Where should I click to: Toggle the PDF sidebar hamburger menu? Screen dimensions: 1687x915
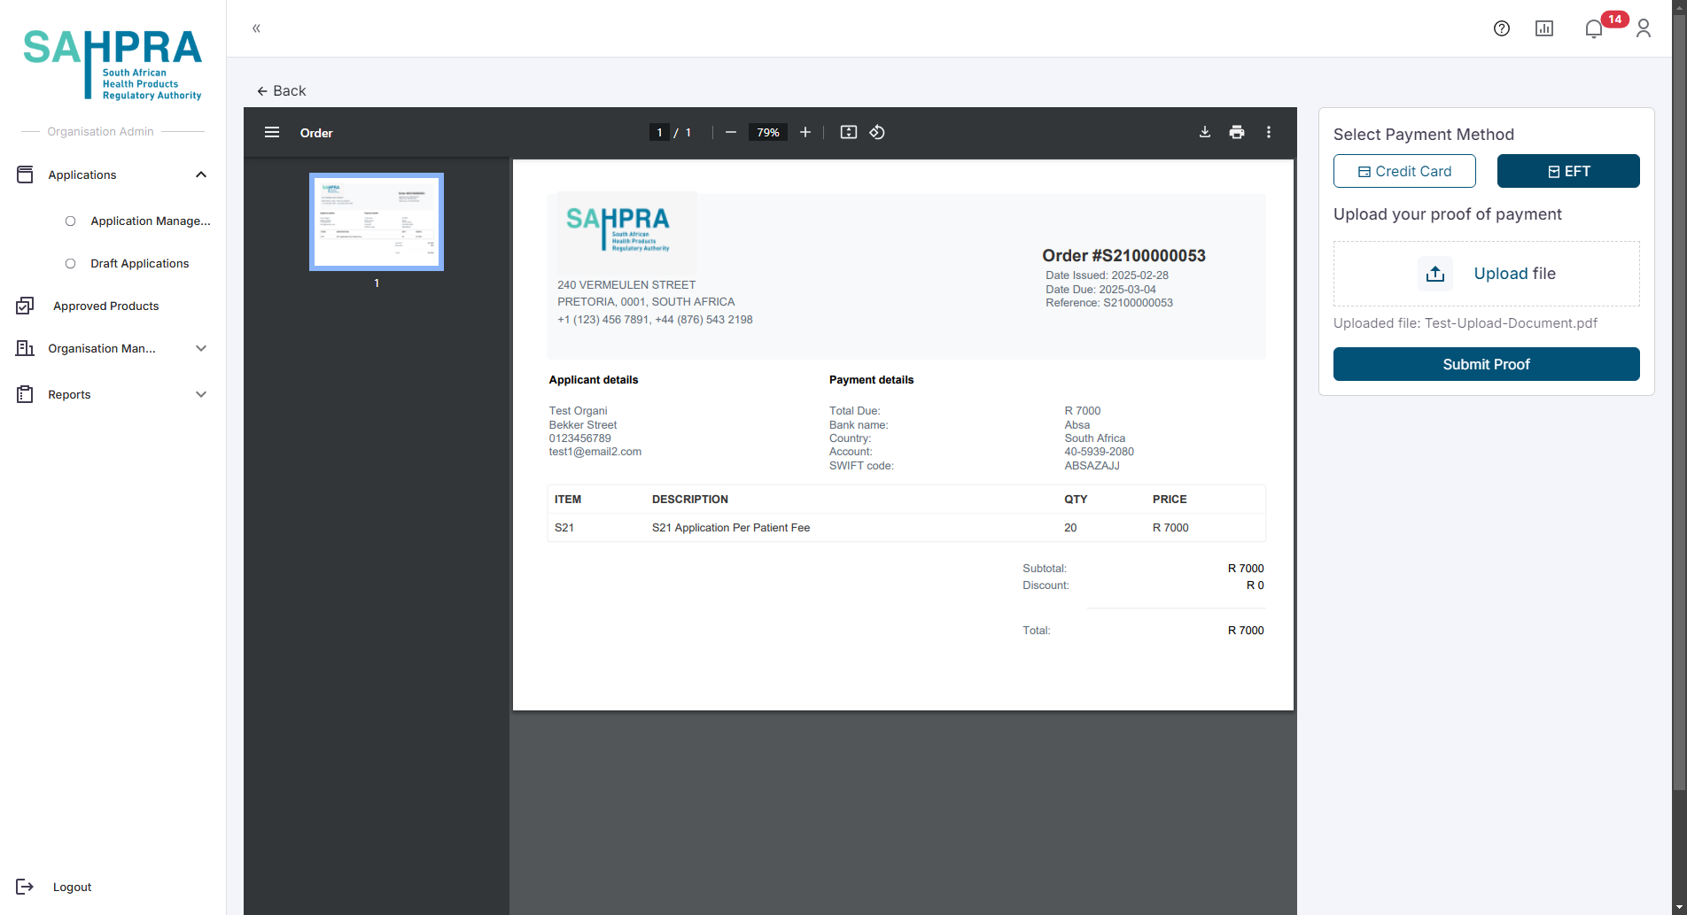(272, 132)
